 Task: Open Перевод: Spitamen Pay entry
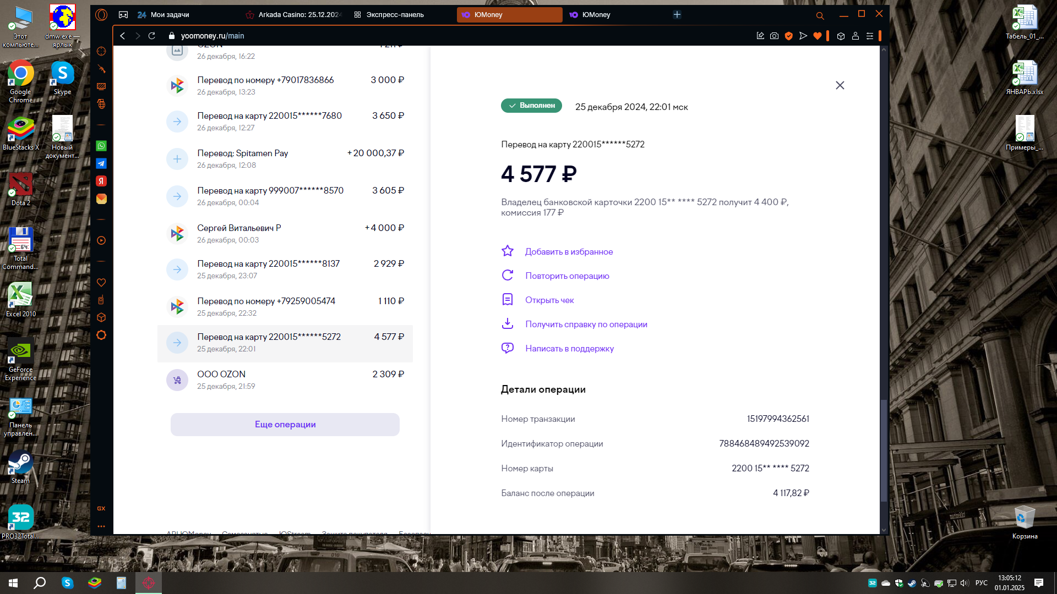285,158
